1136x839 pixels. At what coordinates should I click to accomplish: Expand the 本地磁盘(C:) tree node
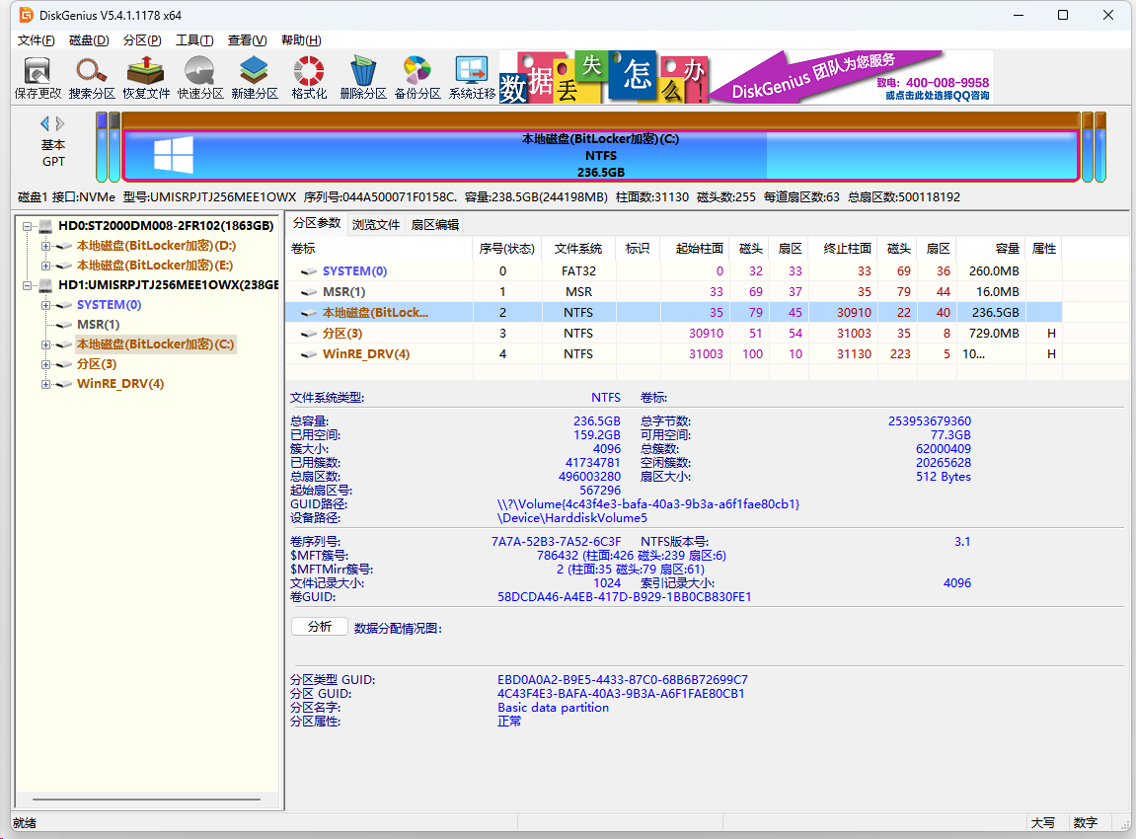pos(45,344)
